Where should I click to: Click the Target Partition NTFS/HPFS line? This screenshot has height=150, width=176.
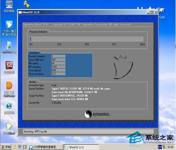pyautogui.click(x=70, y=96)
